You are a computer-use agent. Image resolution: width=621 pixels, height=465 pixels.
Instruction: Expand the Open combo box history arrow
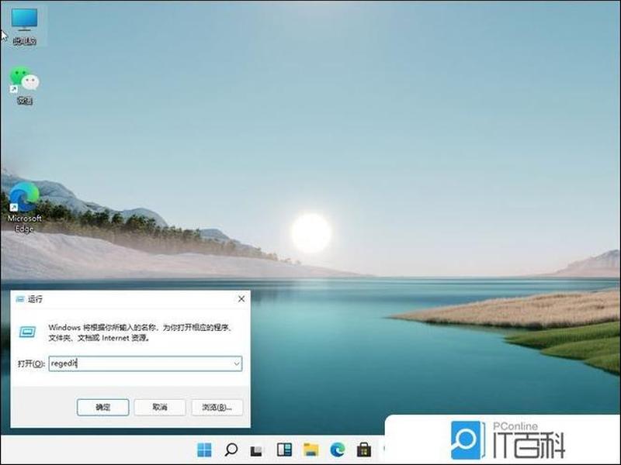point(237,363)
